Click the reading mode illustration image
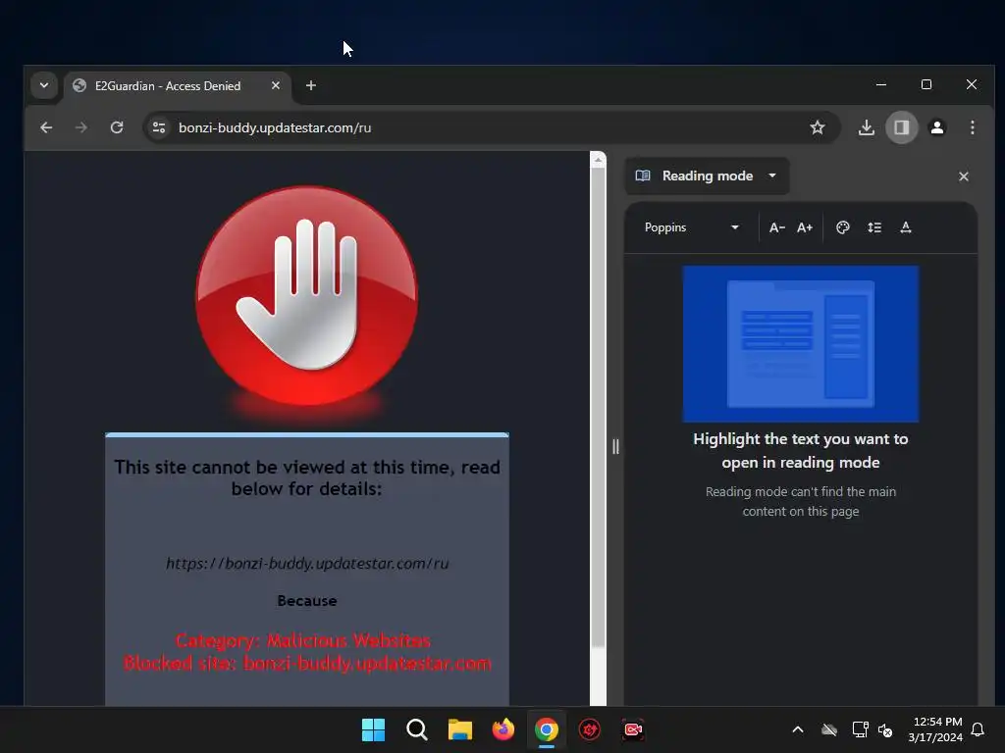Image resolution: width=1005 pixels, height=753 pixels. point(801,344)
